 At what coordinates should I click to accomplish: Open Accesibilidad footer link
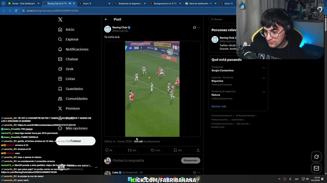tap(237, 120)
